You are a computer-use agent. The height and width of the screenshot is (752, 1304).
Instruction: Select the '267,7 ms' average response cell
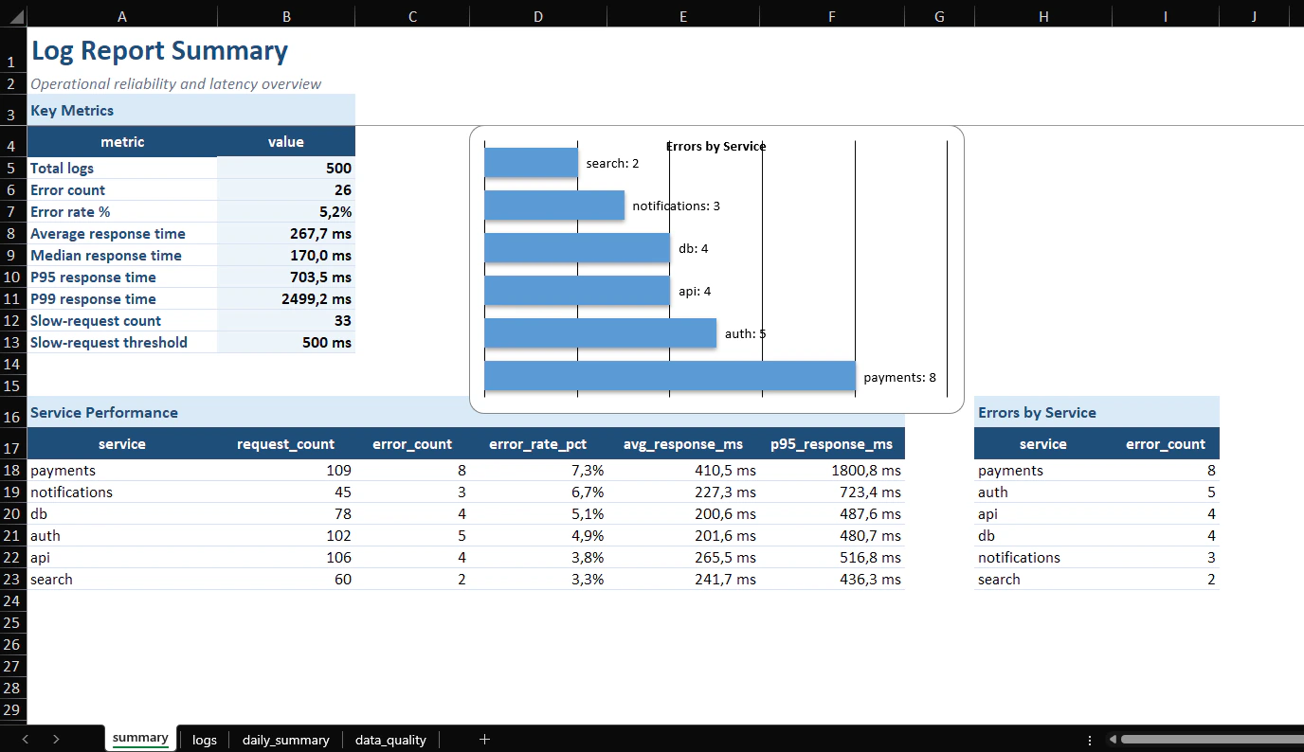286,233
